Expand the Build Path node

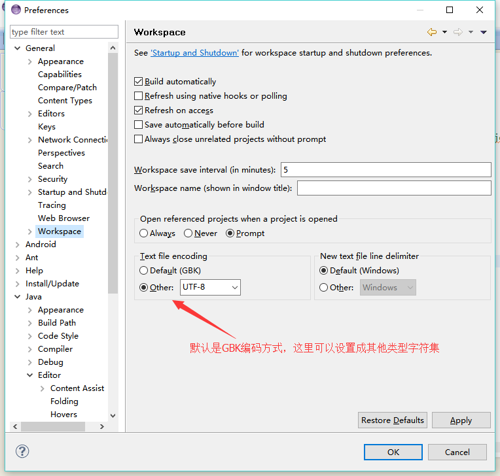[x=30, y=323]
